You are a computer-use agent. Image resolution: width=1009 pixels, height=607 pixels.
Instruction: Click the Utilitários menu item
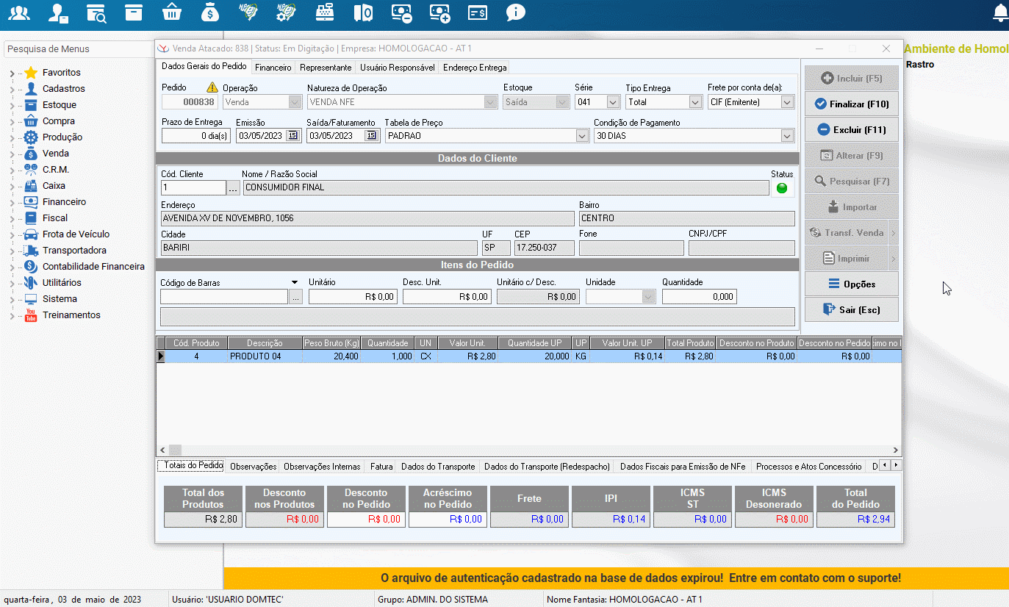point(62,283)
